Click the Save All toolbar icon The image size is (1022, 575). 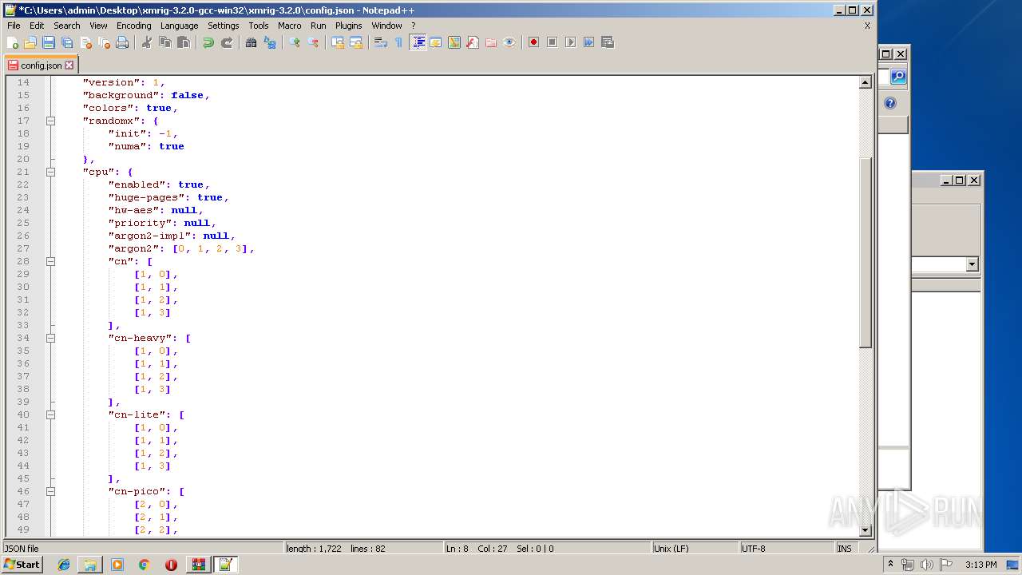(x=67, y=42)
